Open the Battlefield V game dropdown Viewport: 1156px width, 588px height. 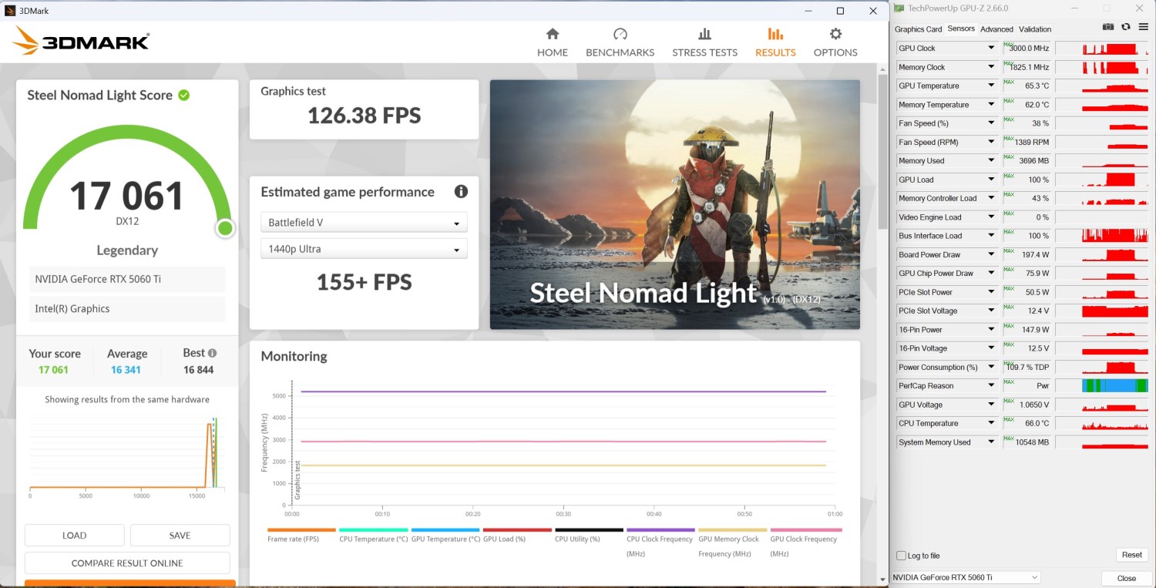tap(364, 223)
